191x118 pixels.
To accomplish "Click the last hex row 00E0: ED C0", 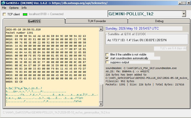I will pos(14,82).
